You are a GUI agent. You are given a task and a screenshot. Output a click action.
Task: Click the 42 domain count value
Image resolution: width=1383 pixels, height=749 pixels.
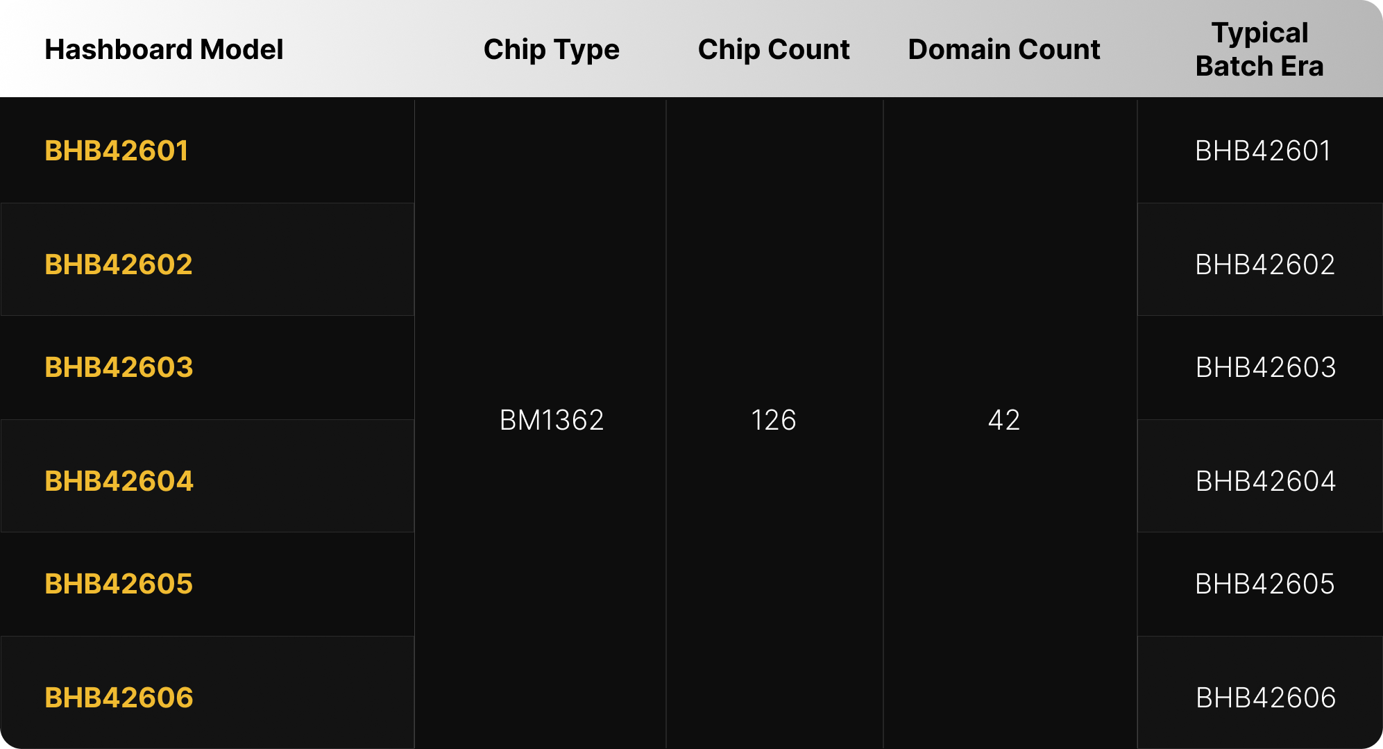pos(1004,420)
